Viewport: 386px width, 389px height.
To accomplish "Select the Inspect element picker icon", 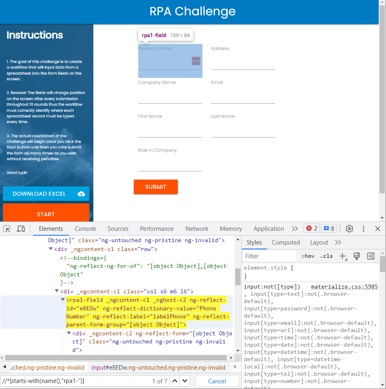I will (6, 229).
